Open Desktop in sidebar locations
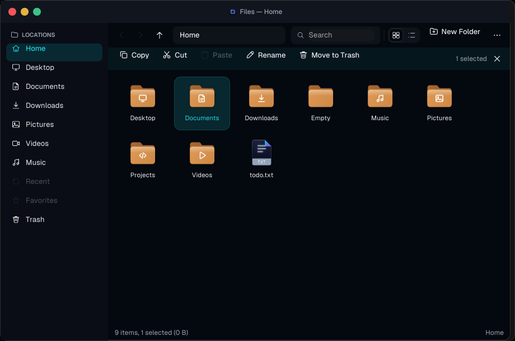 [x=54, y=68]
